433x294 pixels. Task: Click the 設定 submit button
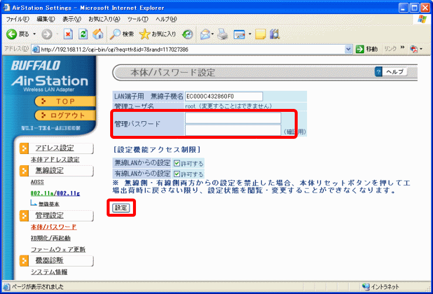click(121, 208)
